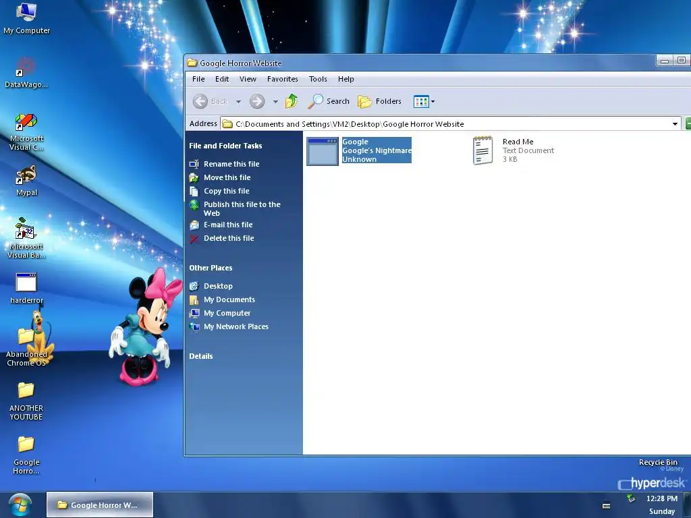Image resolution: width=691 pixels, height=518 pixels.
Task: Select the Read Me text document icon
Action: [482, 150]
